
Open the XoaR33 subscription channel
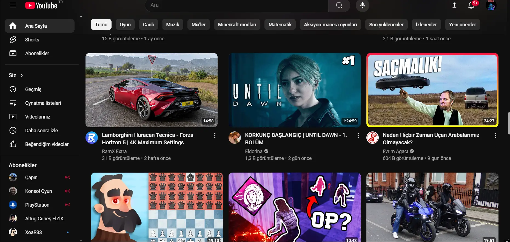[39, 232]
